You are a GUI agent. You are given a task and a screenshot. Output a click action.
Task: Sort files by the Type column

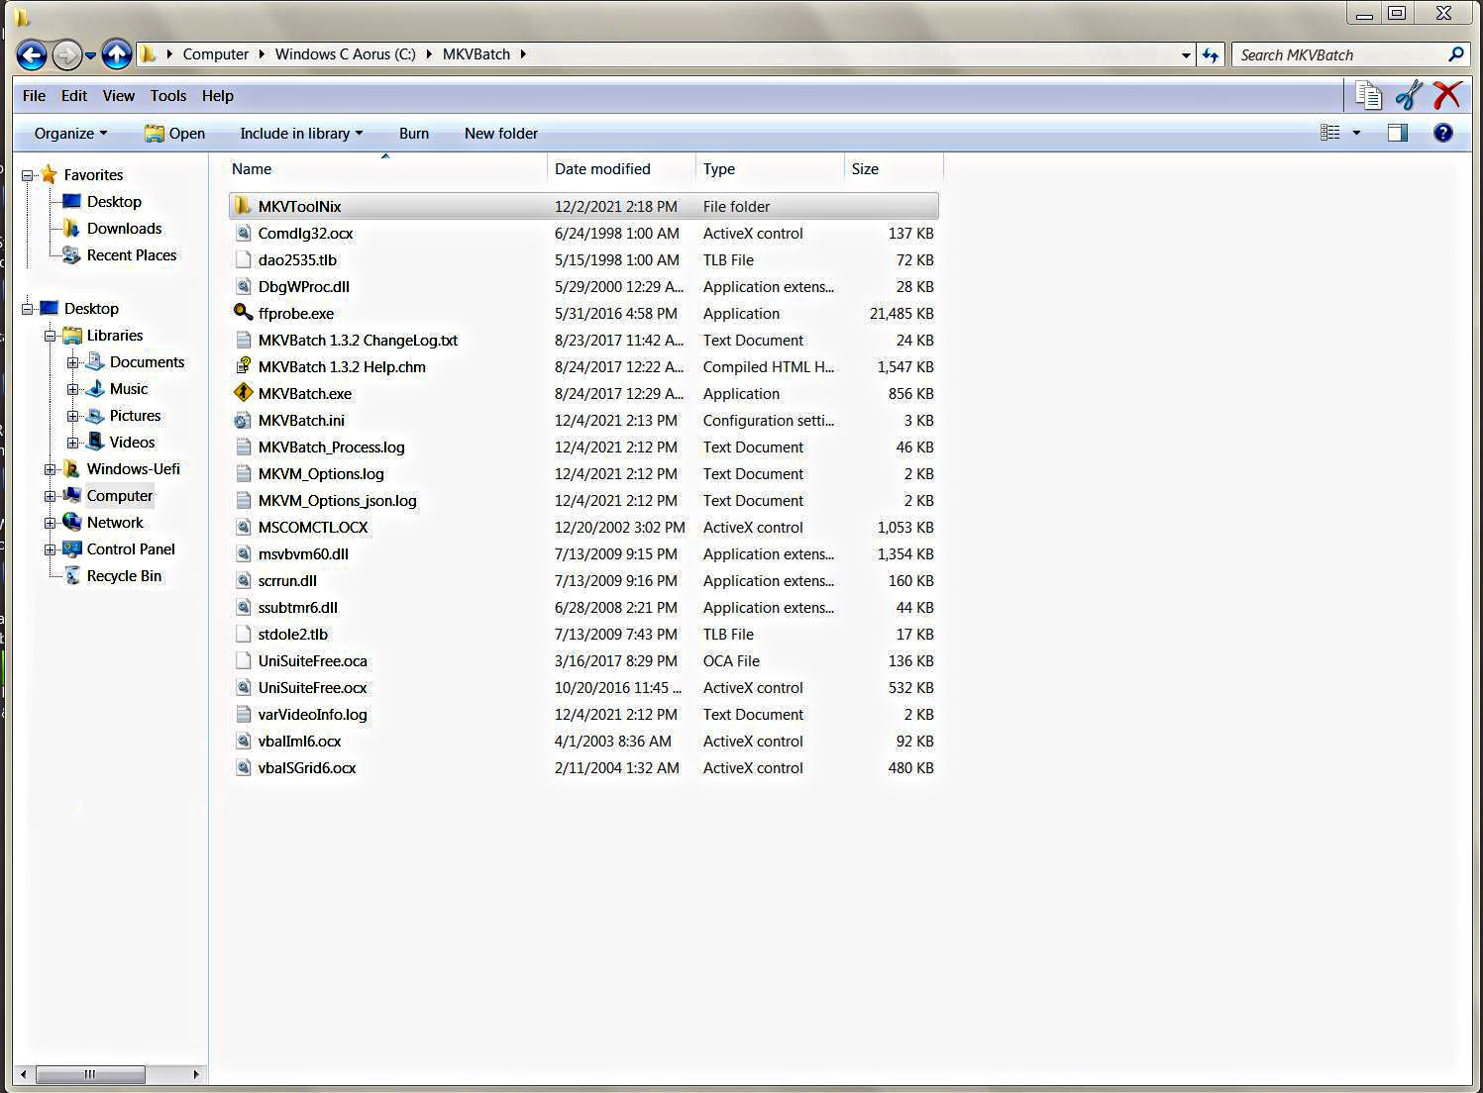[770, 168]
